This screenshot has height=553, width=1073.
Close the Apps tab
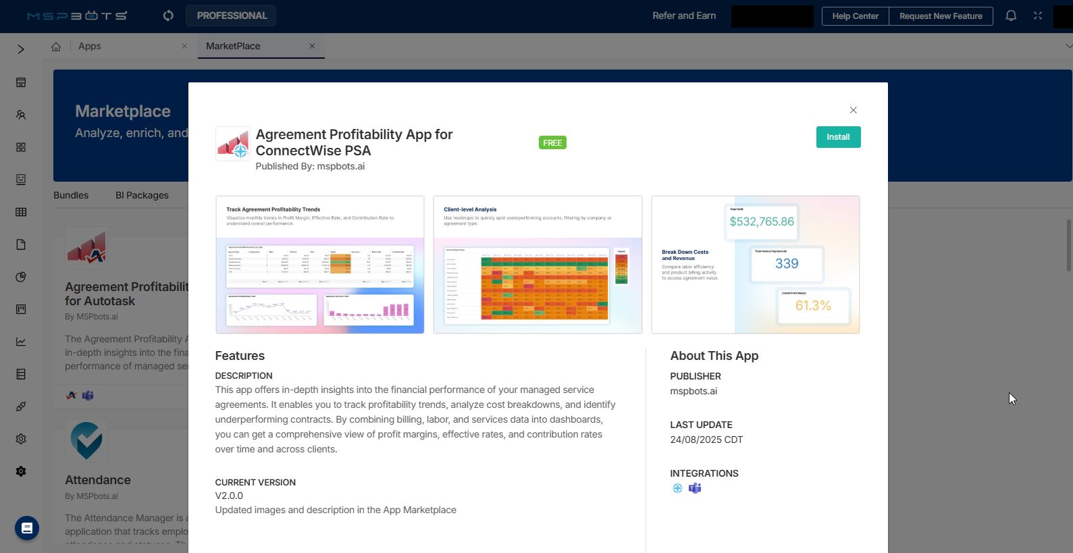point(184,46)
